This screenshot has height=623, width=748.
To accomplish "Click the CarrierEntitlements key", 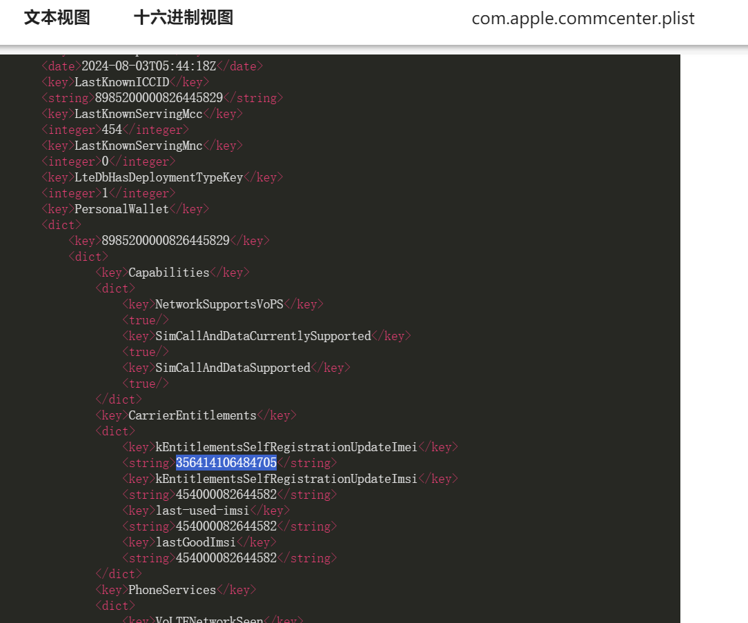I will click(x=193, y=415).
